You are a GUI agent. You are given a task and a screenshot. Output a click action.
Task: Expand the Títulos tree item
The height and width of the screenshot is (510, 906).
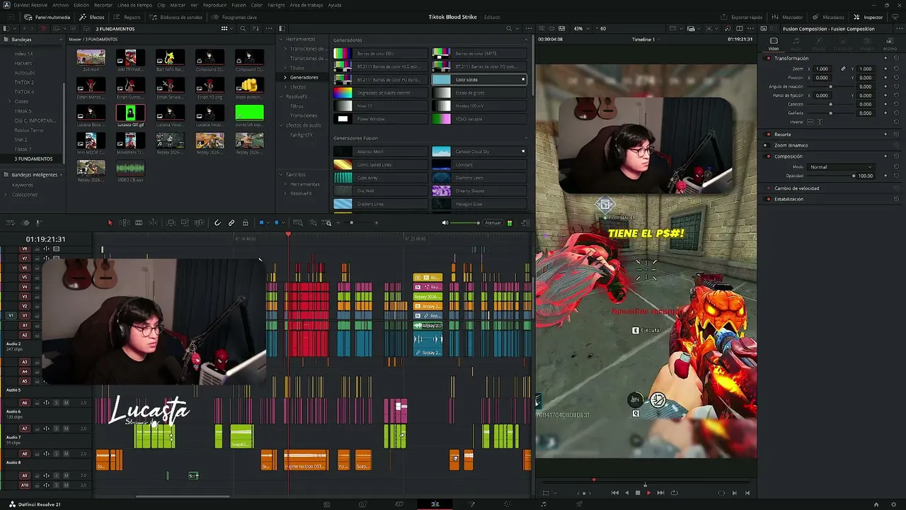(x=285, y=68)
